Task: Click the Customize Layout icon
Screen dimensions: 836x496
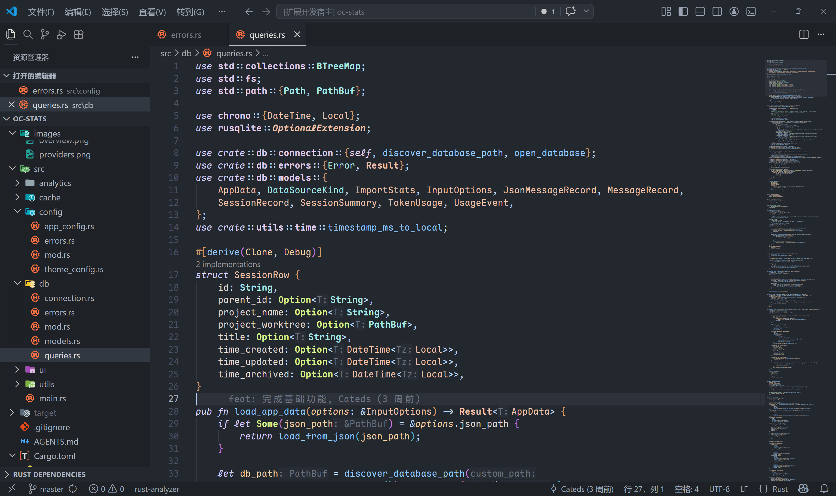Action: (666, 11)
